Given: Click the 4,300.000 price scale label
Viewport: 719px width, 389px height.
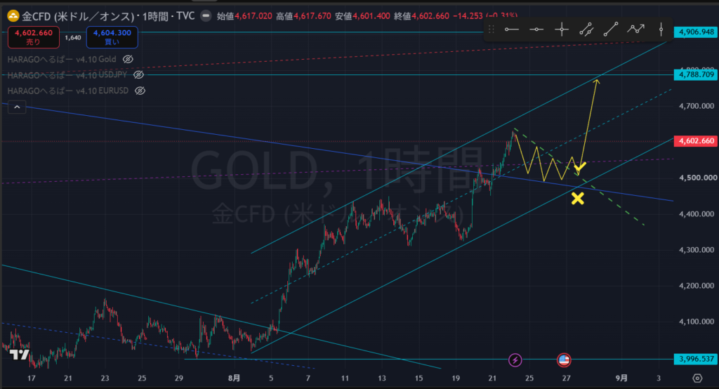Looking at the screenshot, I should 697,250.
